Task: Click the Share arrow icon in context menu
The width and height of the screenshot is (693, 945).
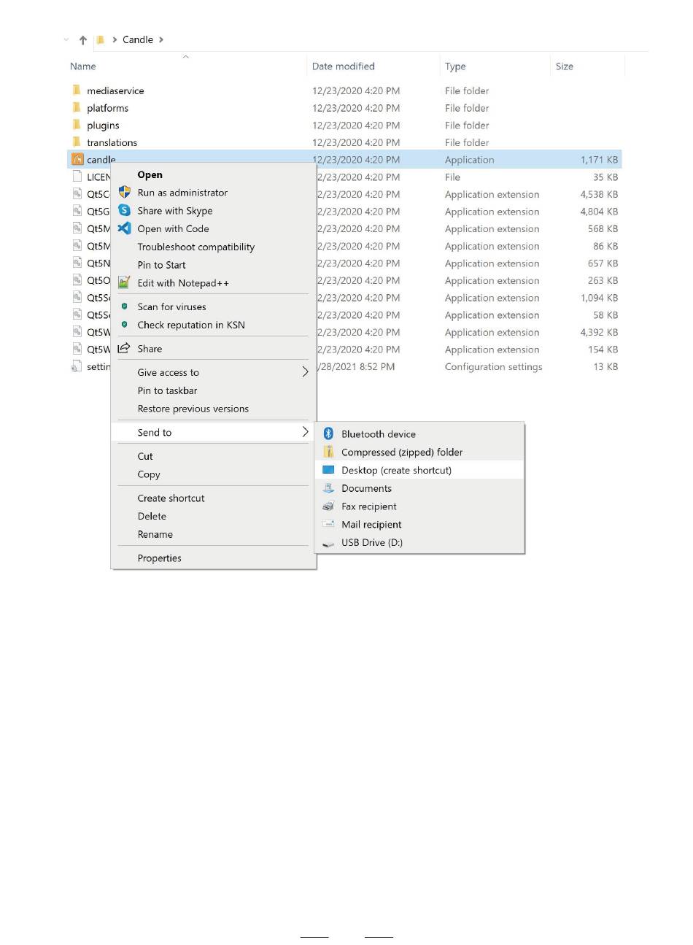Action: [124, 348]
